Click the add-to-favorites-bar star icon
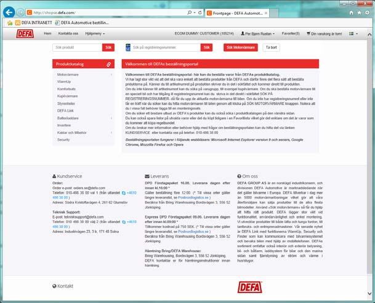Screen dimensions: 375x303 10,23
